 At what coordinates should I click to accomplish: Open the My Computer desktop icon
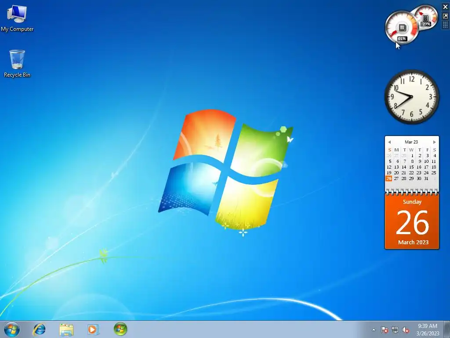[x=17, y=18]
